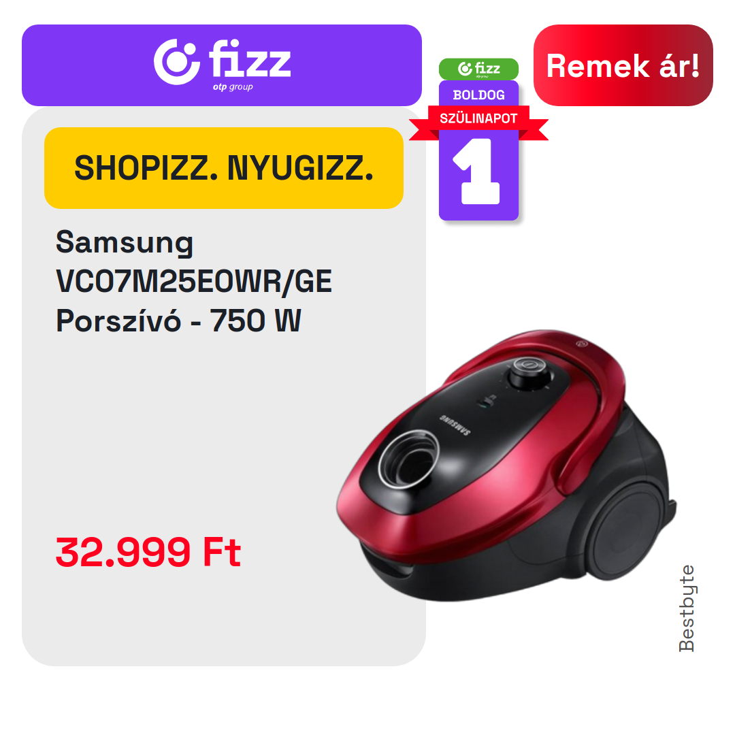
Task: Click the vacuum hose inlet opening
Action: tap(409, 459)
